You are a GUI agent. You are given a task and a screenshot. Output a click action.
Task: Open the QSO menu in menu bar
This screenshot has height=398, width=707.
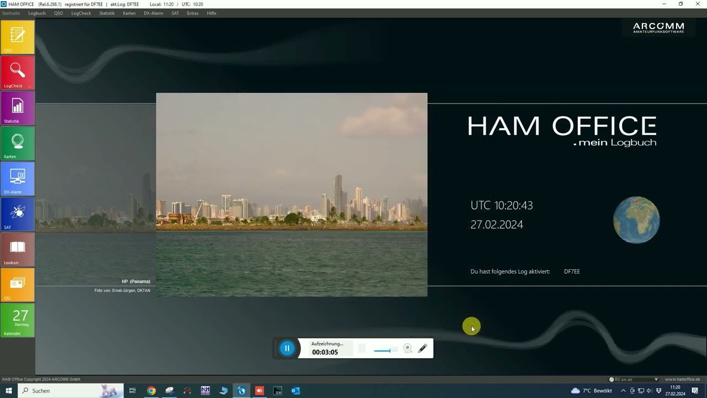(x=59, y=13)
